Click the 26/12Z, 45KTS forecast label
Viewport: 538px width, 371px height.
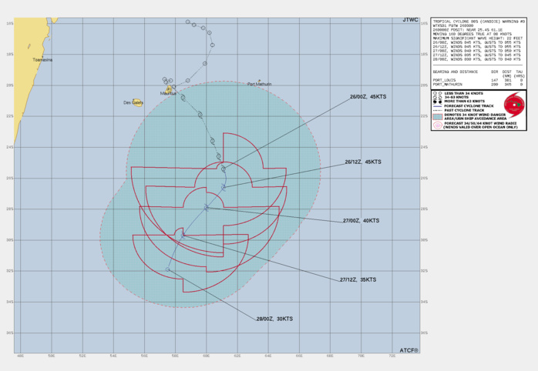pyautogui.click(x=362, y=162)
